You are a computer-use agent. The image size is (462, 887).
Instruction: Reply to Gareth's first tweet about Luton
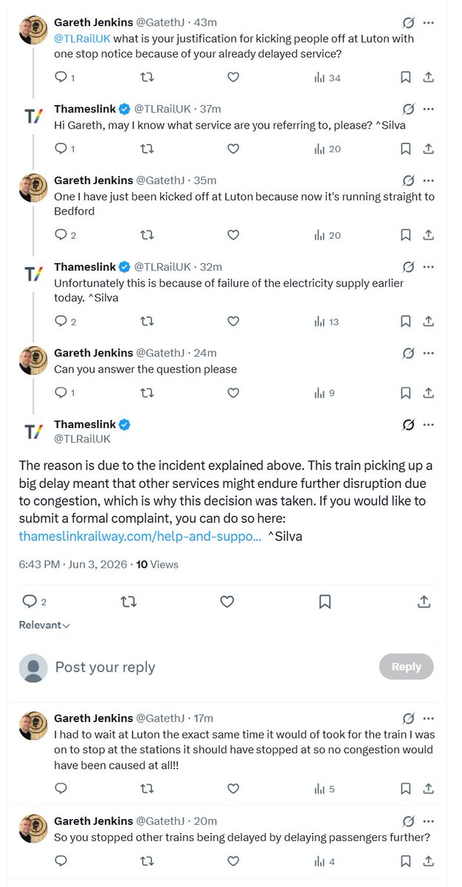click(x=61, y=77)
